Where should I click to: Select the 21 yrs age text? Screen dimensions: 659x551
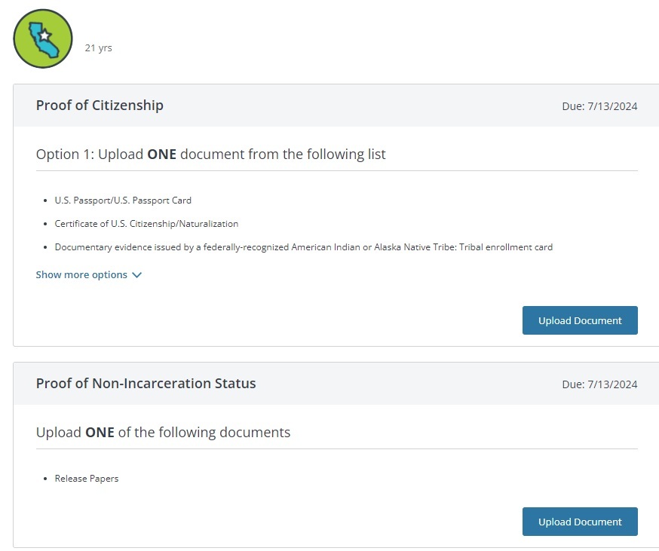[98, 48]
